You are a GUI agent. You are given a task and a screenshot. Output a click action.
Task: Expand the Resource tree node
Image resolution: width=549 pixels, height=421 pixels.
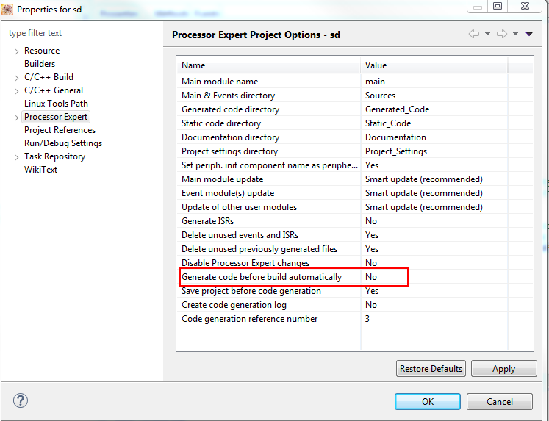pos(16,51)
